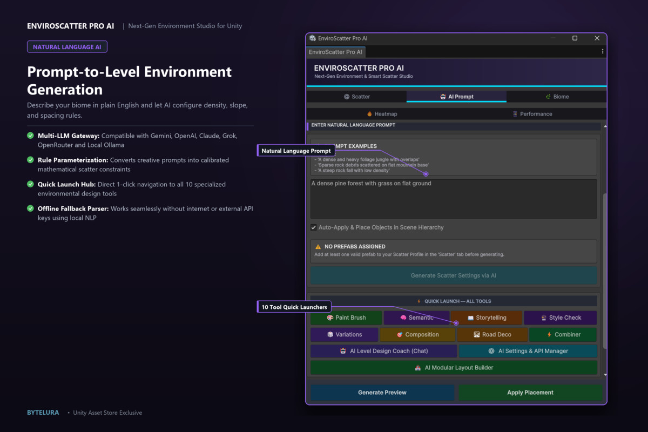This screenshot has width=648, height=432.
Task: Click Generate Scatter Settings via AI
Action: (454, 275)
